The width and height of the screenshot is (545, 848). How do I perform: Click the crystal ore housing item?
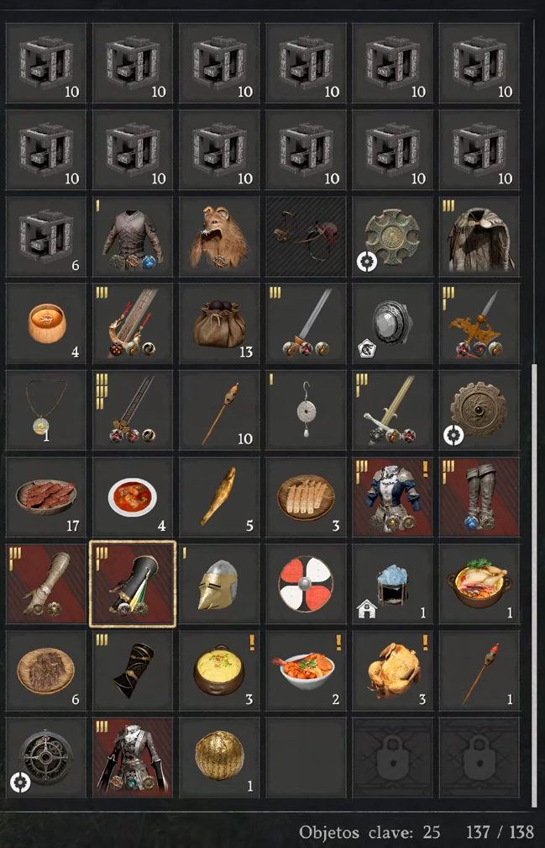pos(393,584)
